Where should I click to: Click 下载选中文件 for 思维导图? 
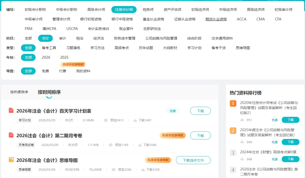(x=193, y=160)
